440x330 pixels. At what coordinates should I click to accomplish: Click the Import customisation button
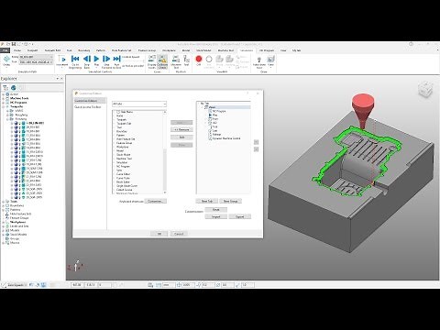215,216
